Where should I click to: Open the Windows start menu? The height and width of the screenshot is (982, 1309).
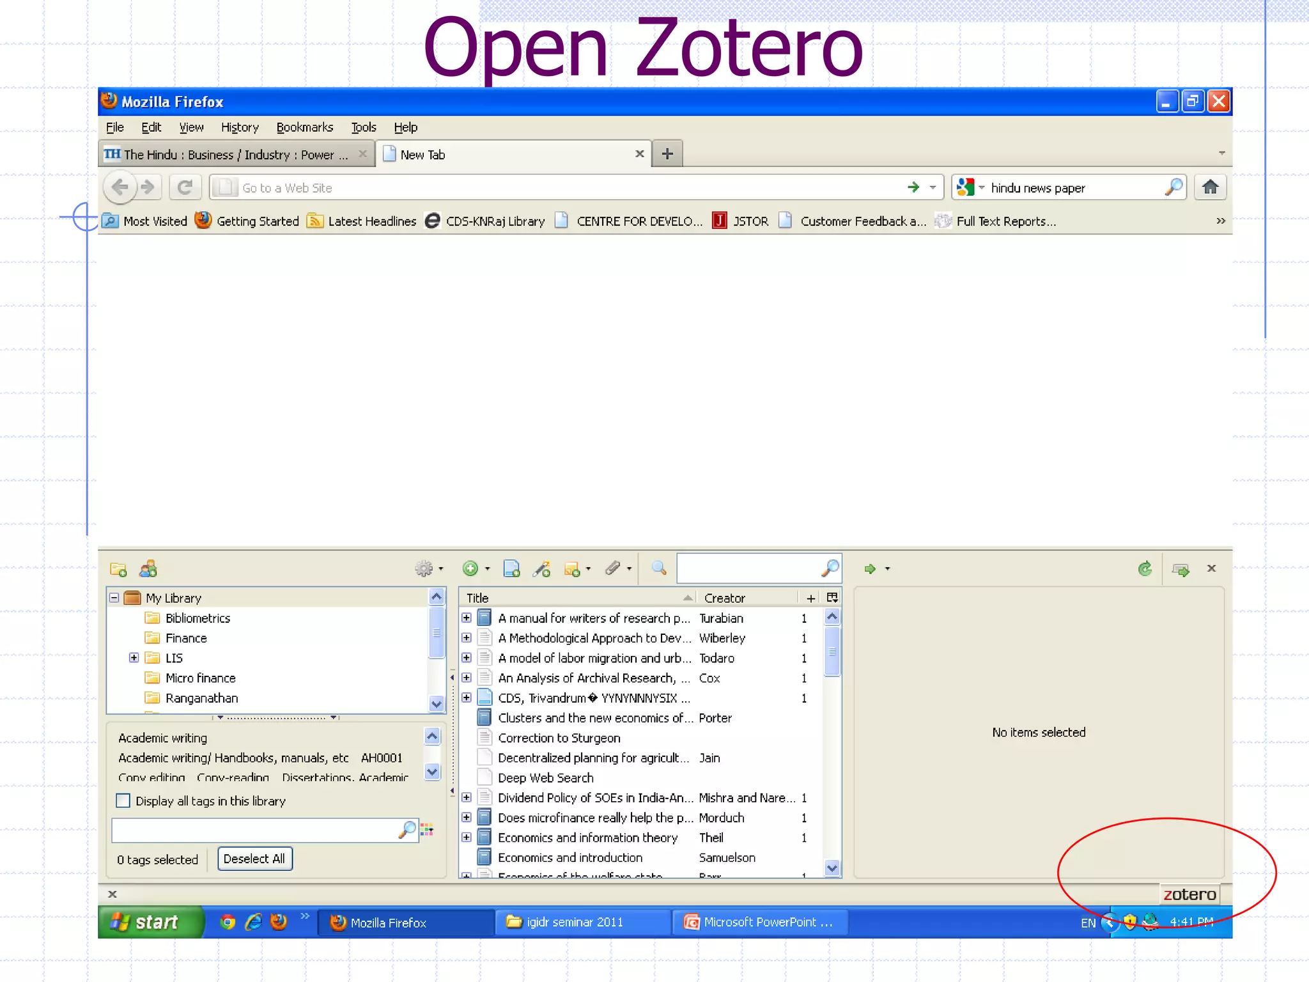[148, 923]
